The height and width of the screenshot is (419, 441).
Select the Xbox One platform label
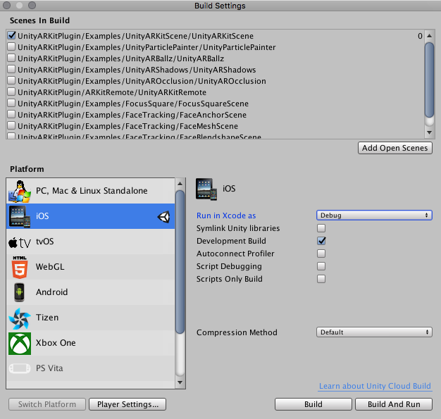point(56,342)
